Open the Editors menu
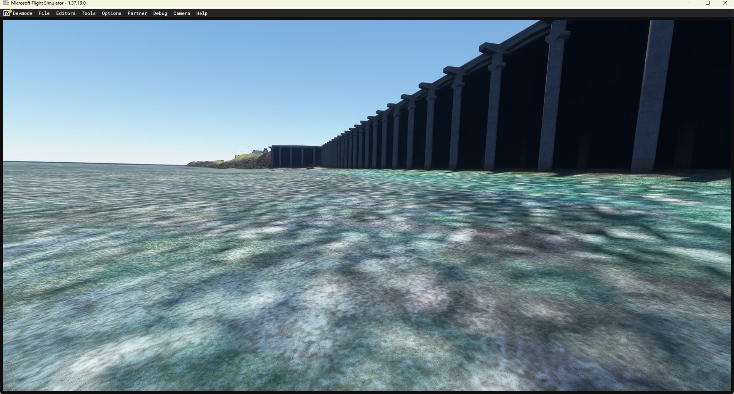This screenshot has height=394, width=734. click(66, 13)
